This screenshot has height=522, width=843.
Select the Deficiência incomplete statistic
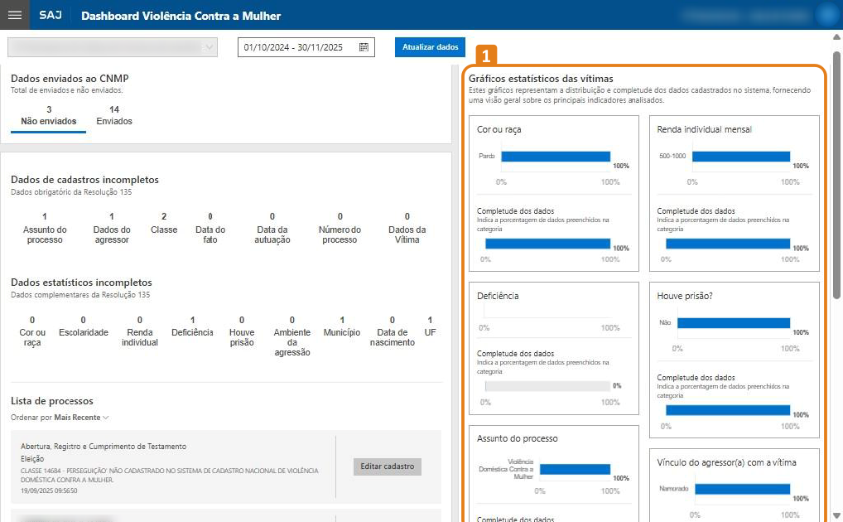click(192, 326)
